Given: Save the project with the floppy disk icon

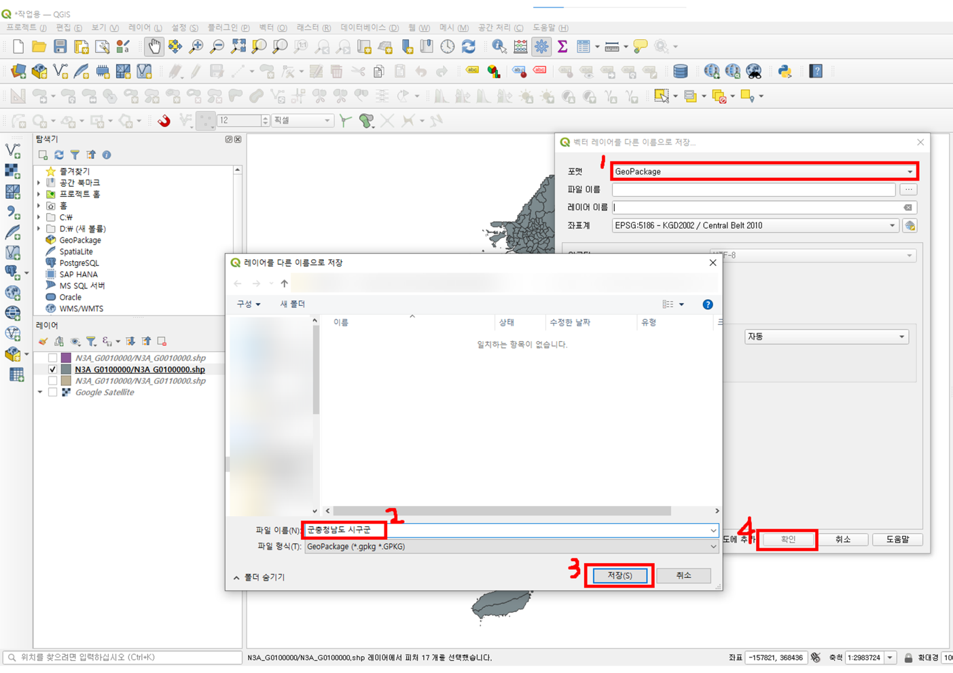Looking at the screenshot, I should click(60, 47).
